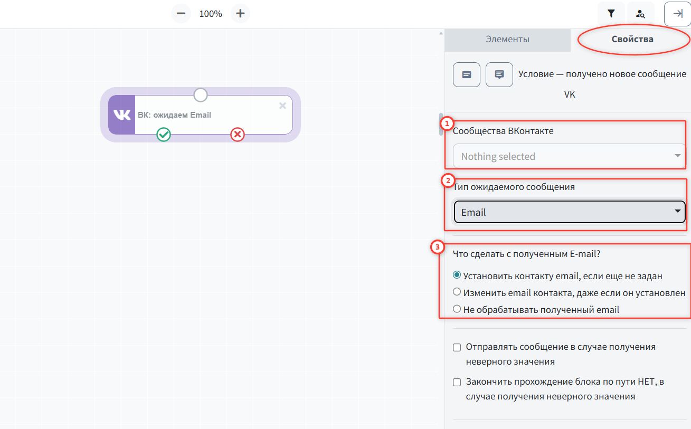Image resolution: width=691 pixels, height=429 pixels.
Task: Click the zoom out minus button
Action: point(181,14)
